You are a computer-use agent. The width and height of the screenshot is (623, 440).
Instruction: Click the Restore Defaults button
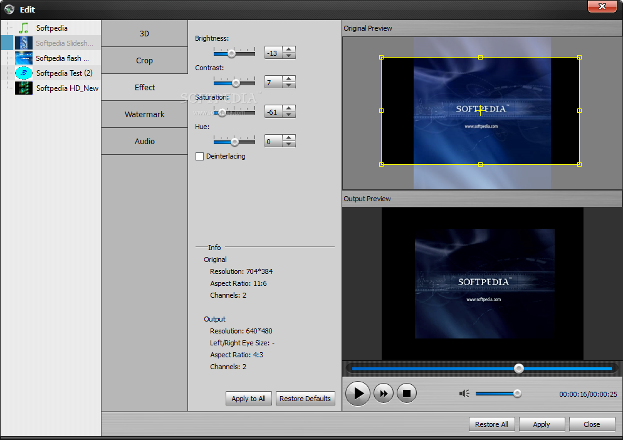point(305,399)
